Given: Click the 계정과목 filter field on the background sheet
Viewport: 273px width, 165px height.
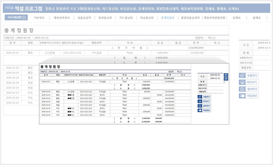Looking at the screenshot, I should click(261, 68).
